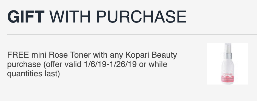The image size is (257, 101).
Task: Click the lowercase 'purchase' in the description
Action: 24,64
